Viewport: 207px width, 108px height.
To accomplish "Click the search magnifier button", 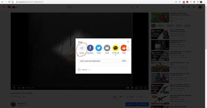I will point(131,7).
